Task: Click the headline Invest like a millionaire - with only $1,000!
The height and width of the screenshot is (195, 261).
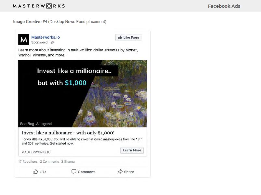Action: 68,133
